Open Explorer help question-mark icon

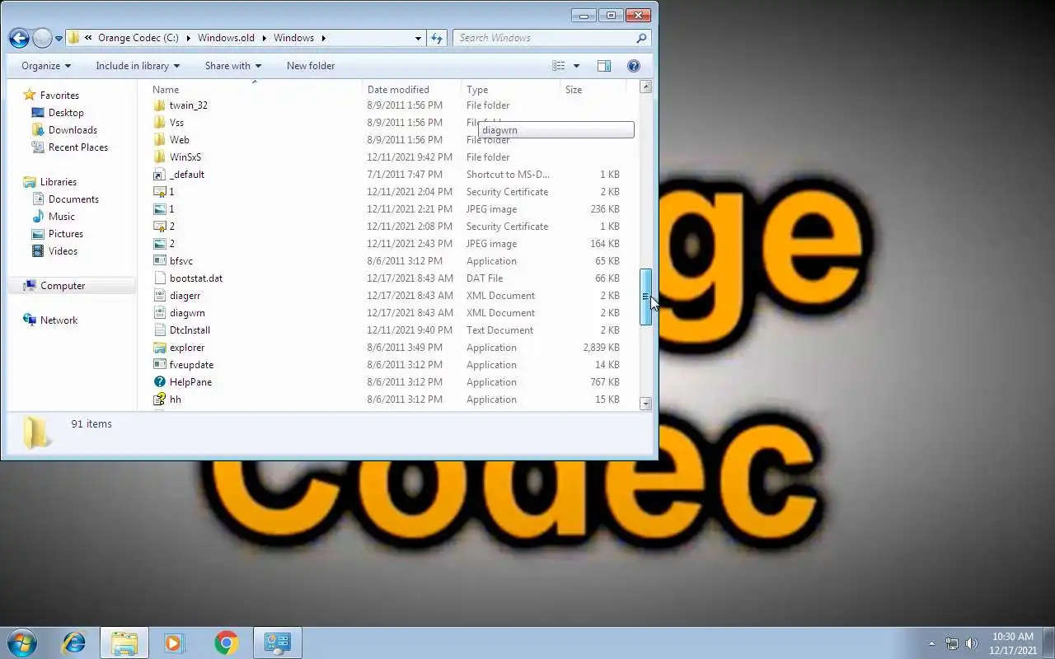click(634, 66)
